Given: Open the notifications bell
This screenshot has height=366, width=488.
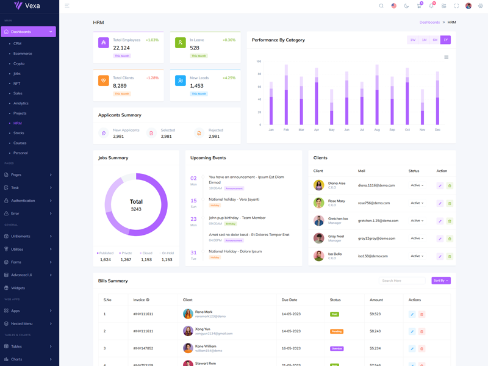Looking at the screenshot, I should click(431, 6).
